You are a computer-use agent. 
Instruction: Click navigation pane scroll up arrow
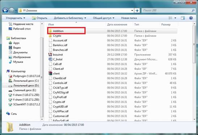point(42,24)
